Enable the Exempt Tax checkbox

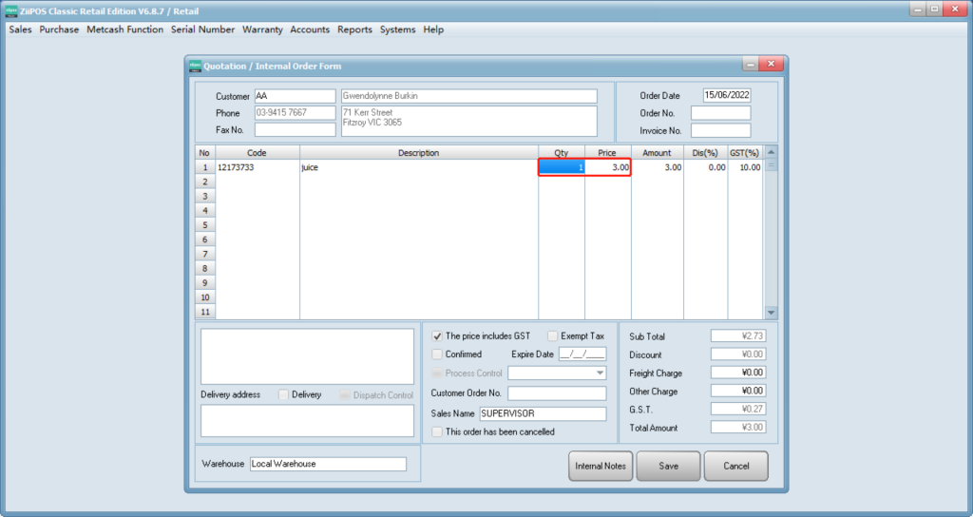tap(552, 335)
